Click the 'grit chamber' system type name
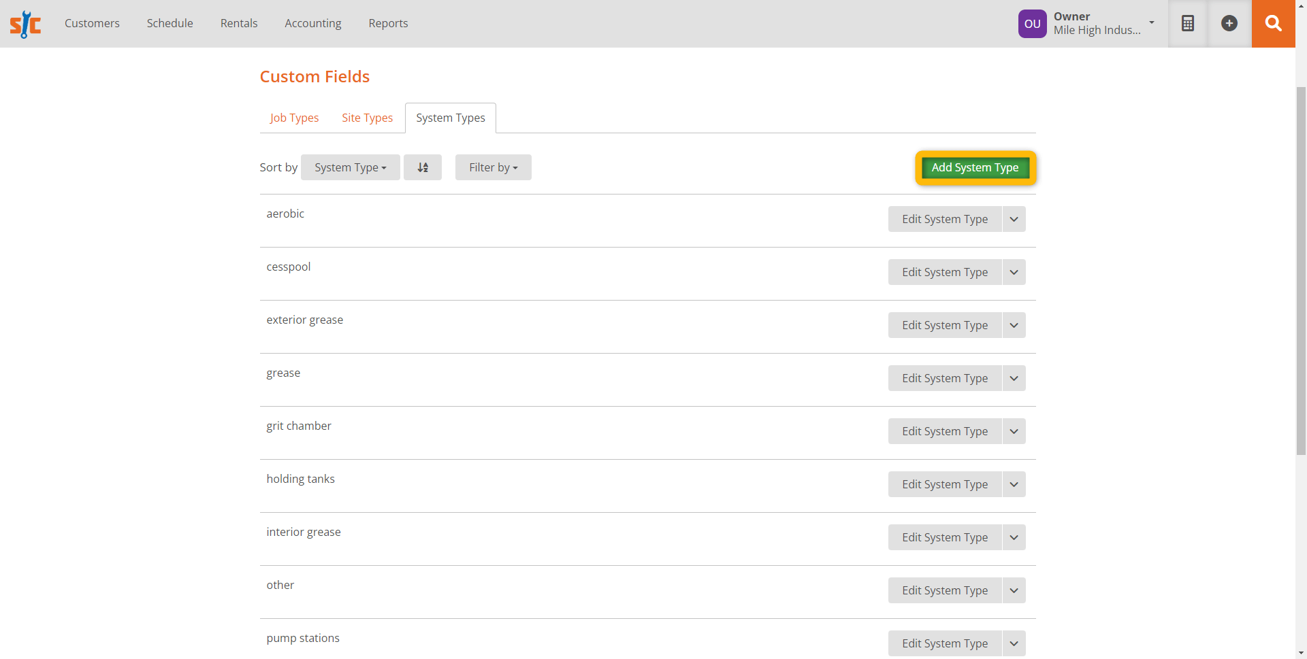The width and height of the screenshot is (1307, 659). pyautogui.click(x=299, y=426)
